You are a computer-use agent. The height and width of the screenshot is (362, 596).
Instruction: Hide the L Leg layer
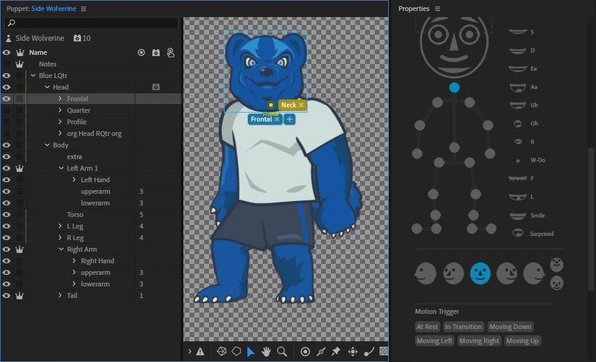[7, 226]
